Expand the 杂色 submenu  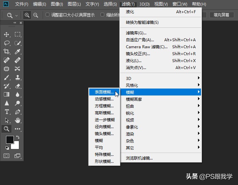click(161, 141)
